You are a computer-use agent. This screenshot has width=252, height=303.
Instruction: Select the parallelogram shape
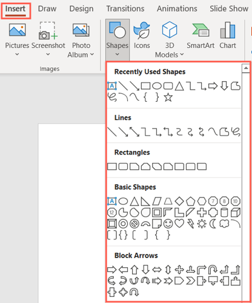157,201
